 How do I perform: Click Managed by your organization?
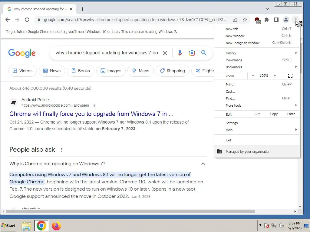257,152
